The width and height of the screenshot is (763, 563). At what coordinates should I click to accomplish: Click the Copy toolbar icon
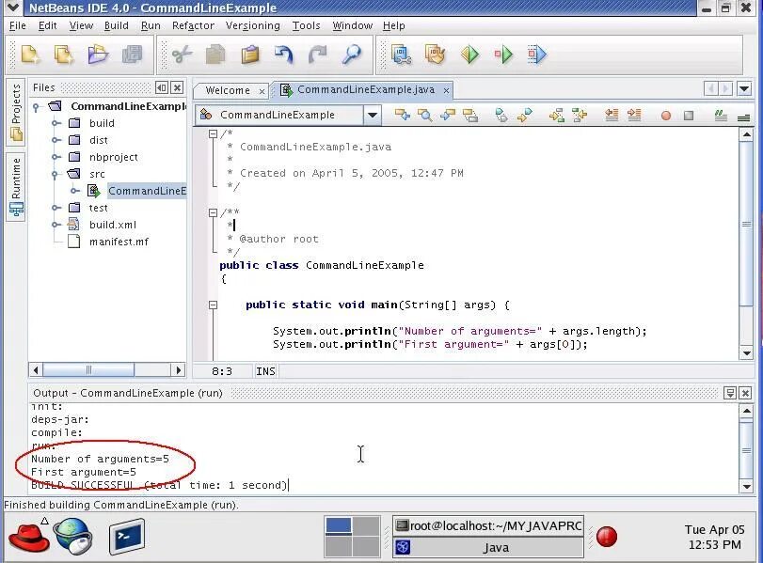tap(215, 55)
